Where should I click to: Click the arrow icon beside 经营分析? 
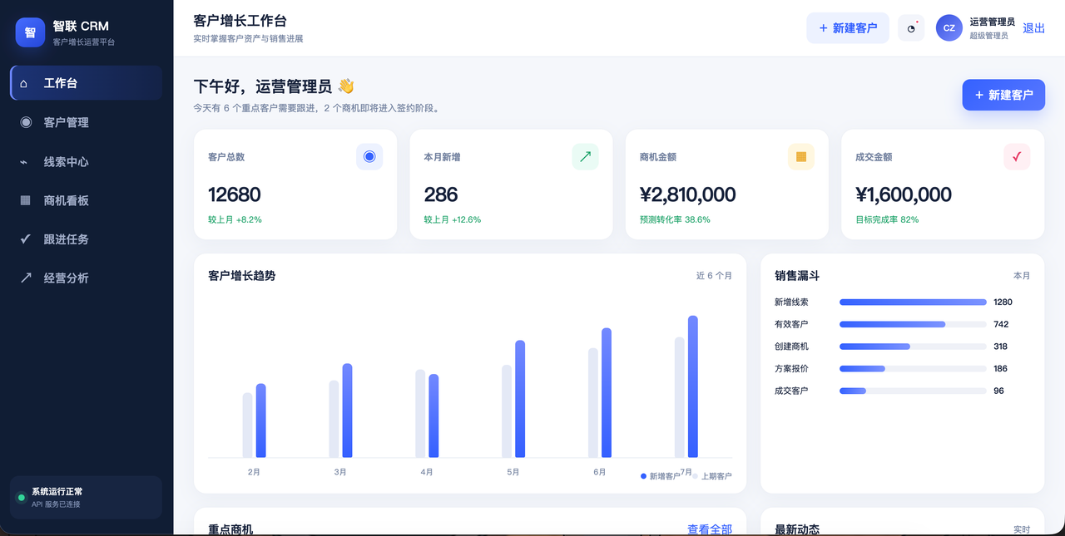25,278
